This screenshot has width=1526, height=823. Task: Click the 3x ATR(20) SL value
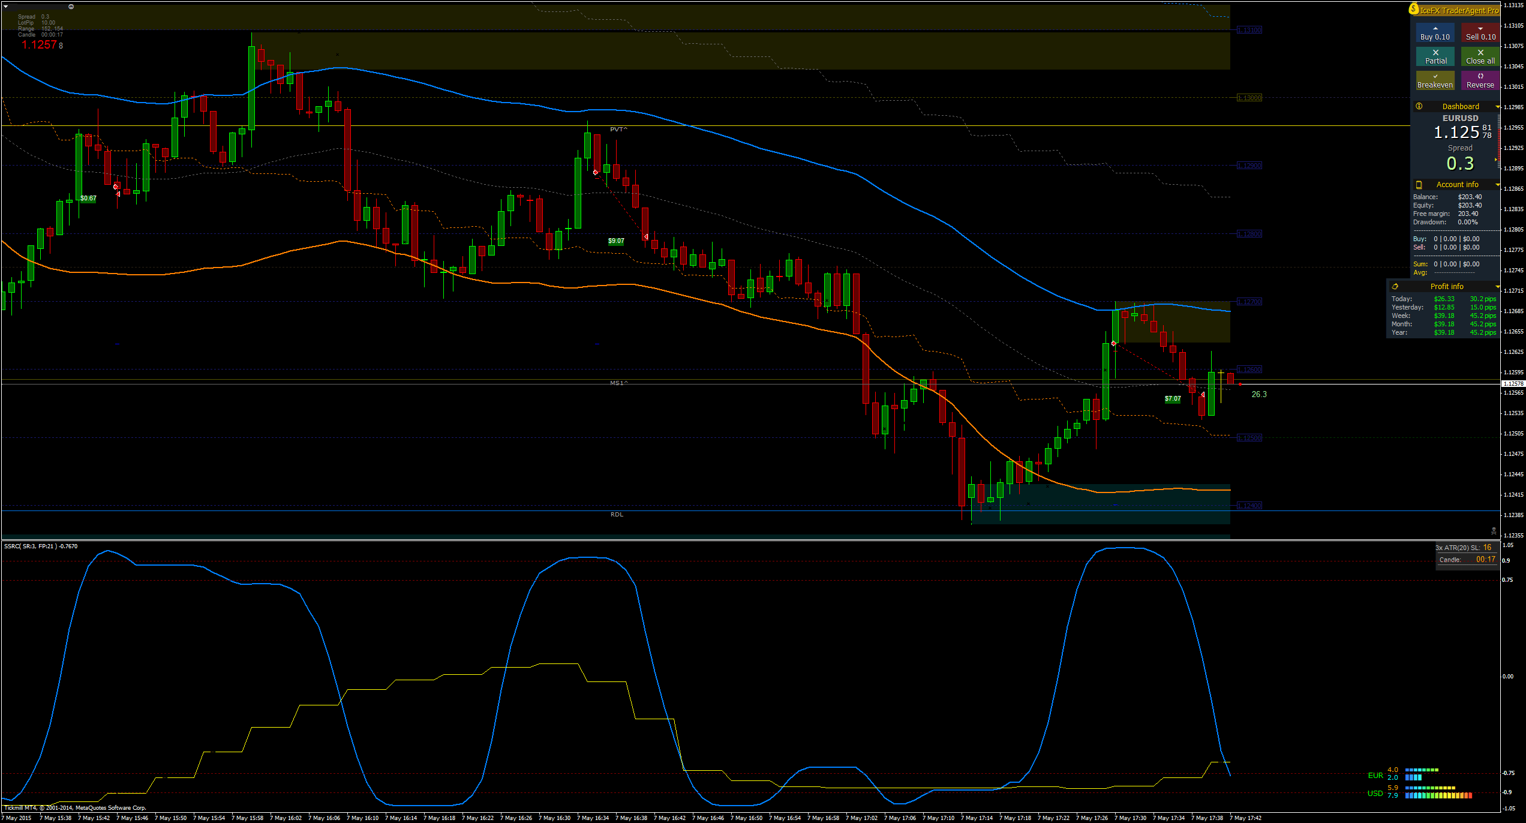click(1487, 548)
